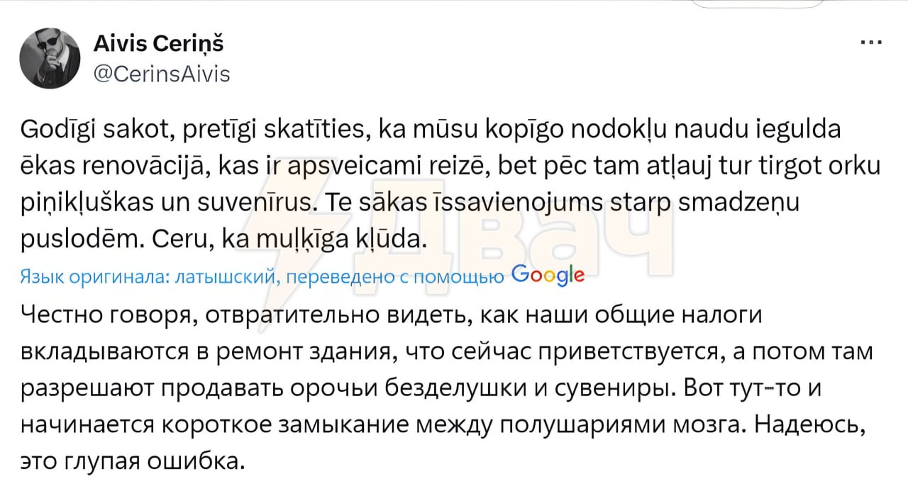Open the @CerinsAivis handle link
This screenshot has width=908, height=491.
point(162,74)
